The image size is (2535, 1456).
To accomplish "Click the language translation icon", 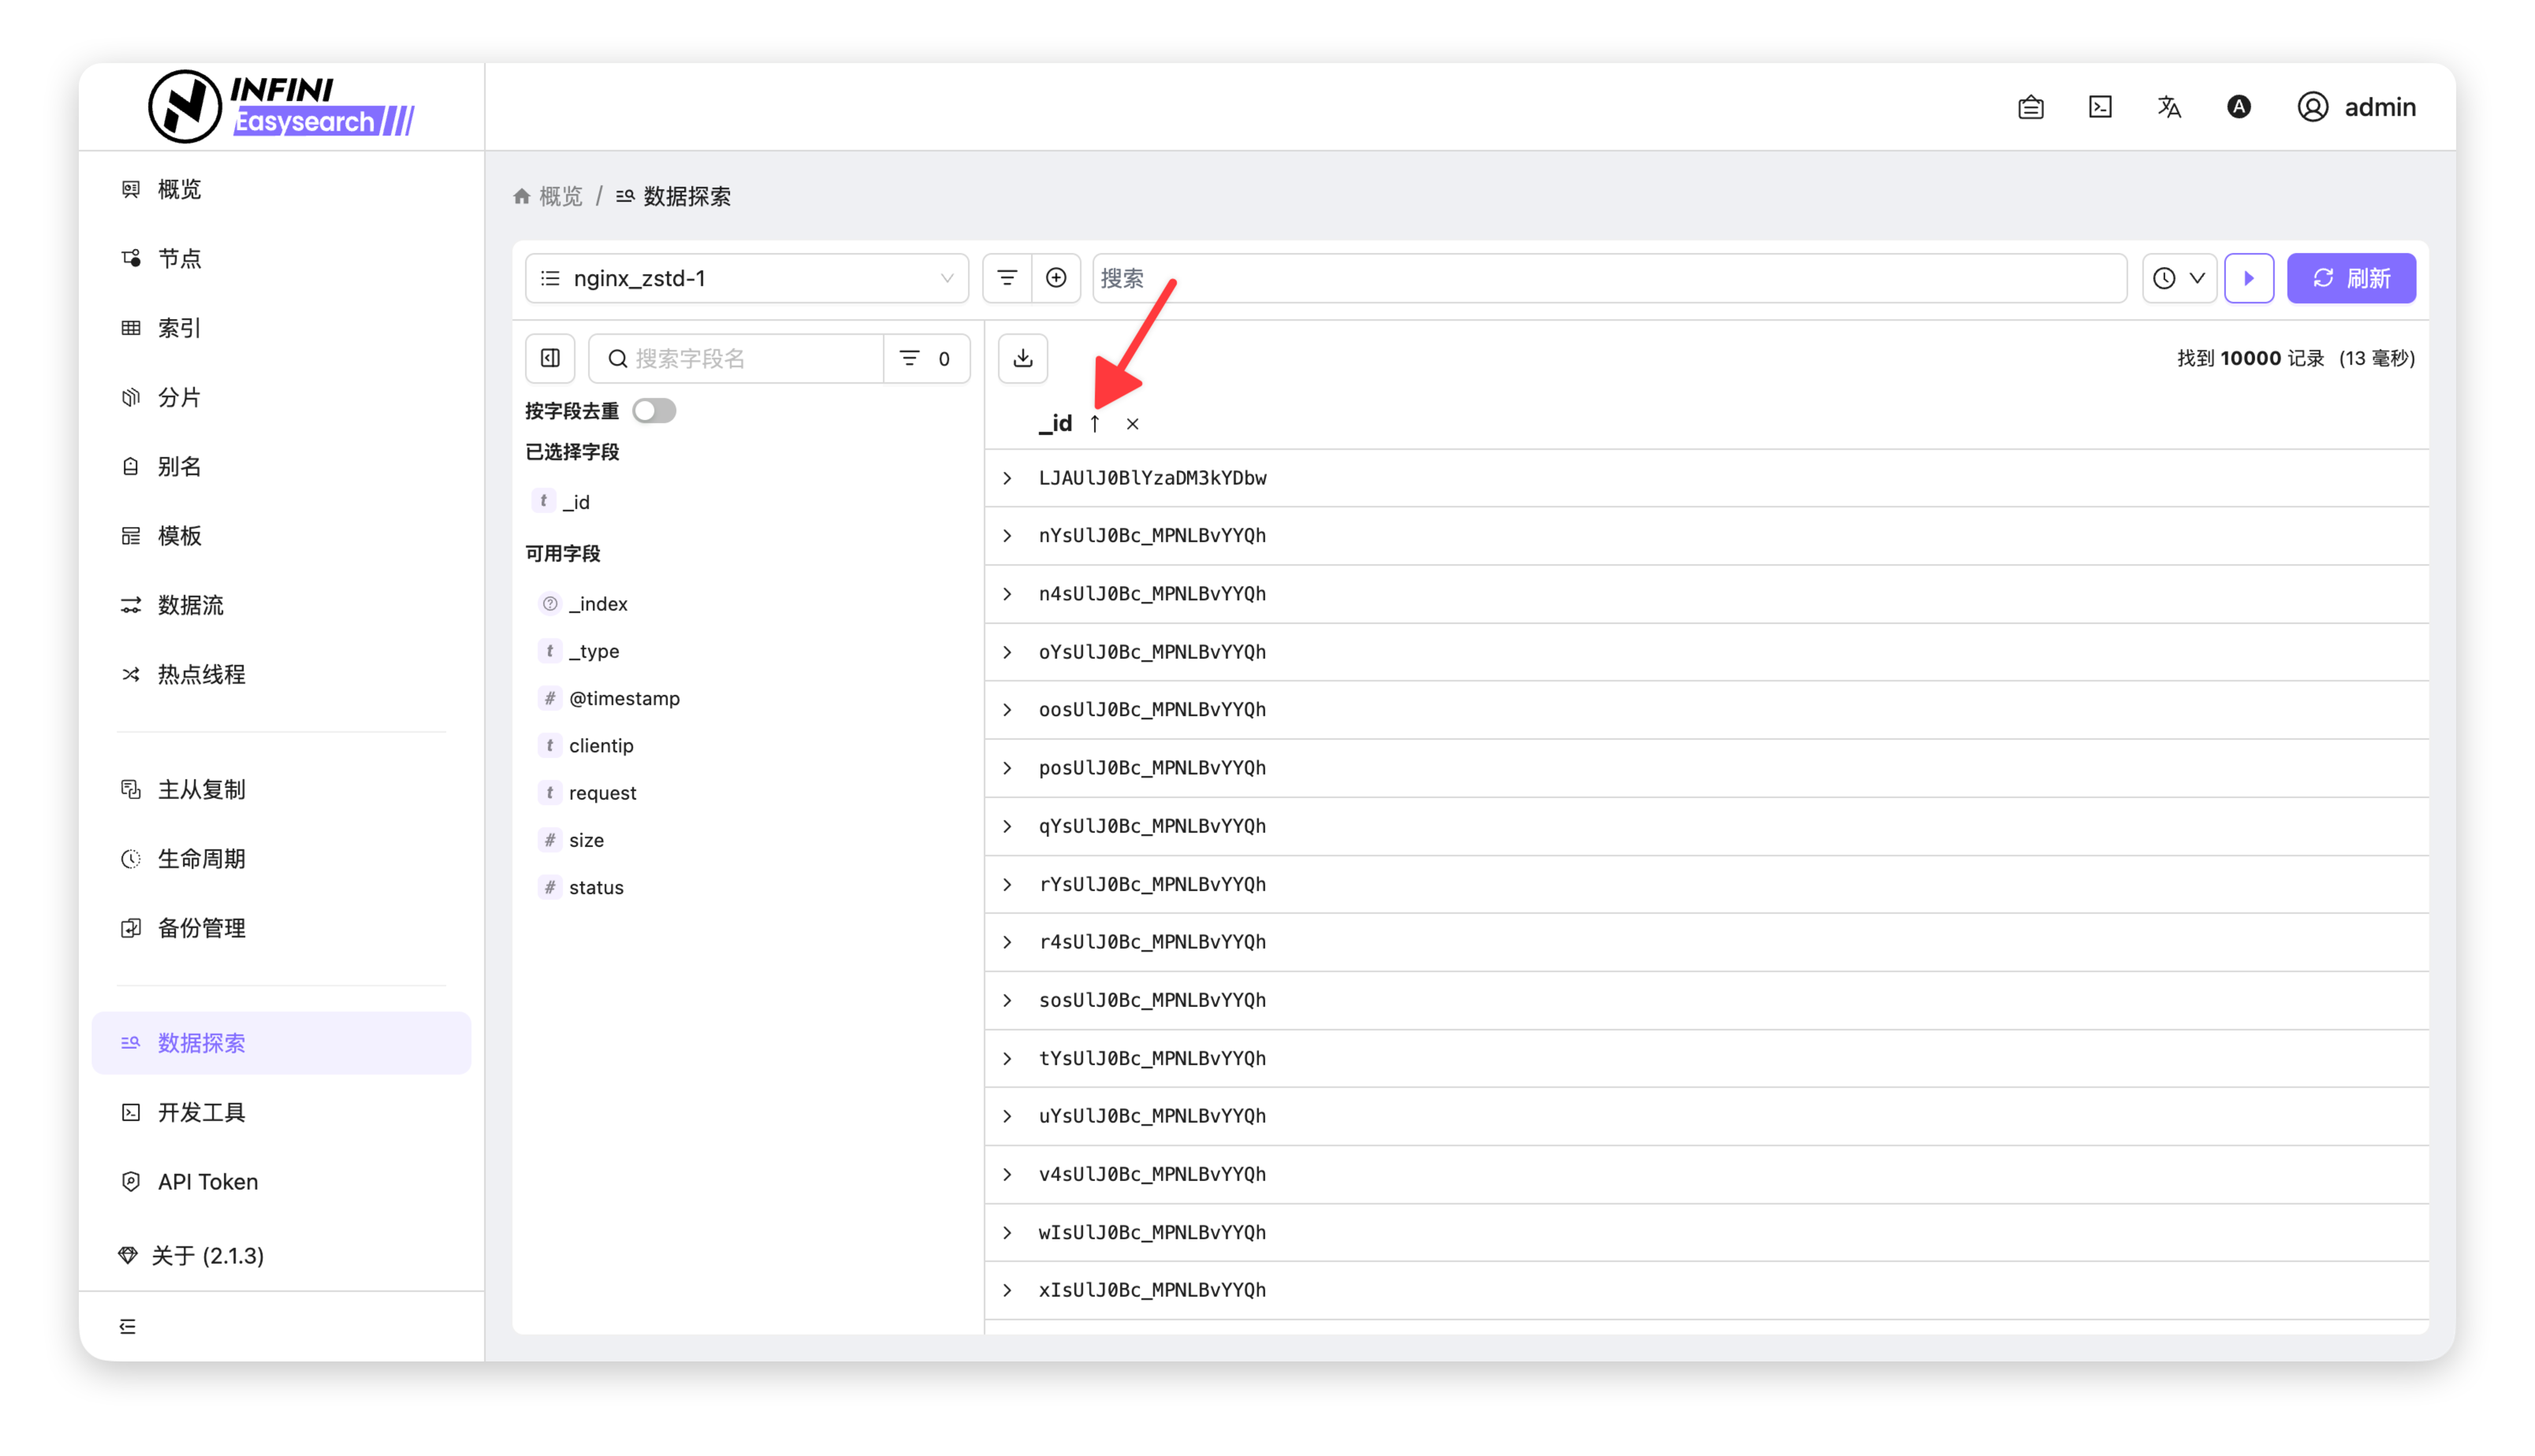I will pos(2168,107).
